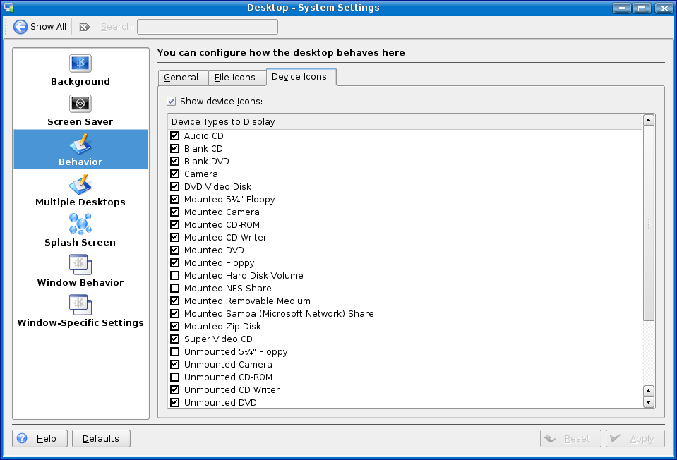Click the Defaults button
This screenshot has width=677, height=460.
(x=101, y=439)
